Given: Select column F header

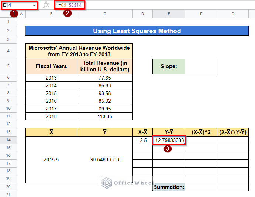Looking at the screenshot, I should [201, 14].
